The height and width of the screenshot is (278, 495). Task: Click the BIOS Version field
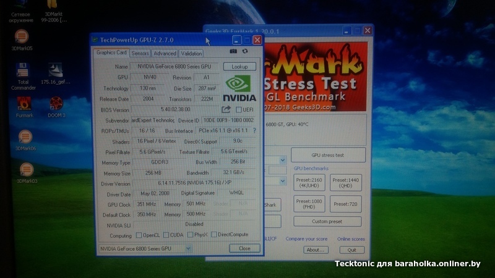coord(176,109)
